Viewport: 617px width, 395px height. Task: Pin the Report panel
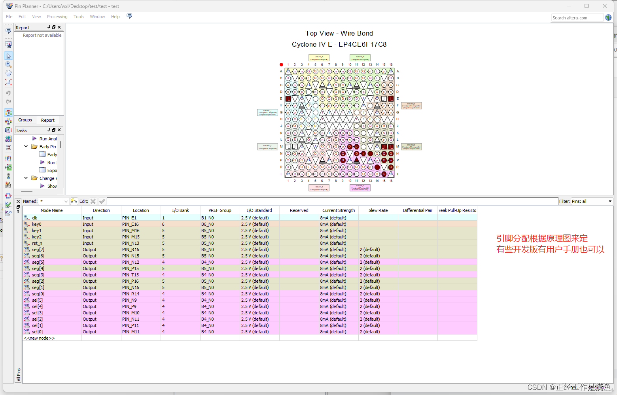[49, 27]
